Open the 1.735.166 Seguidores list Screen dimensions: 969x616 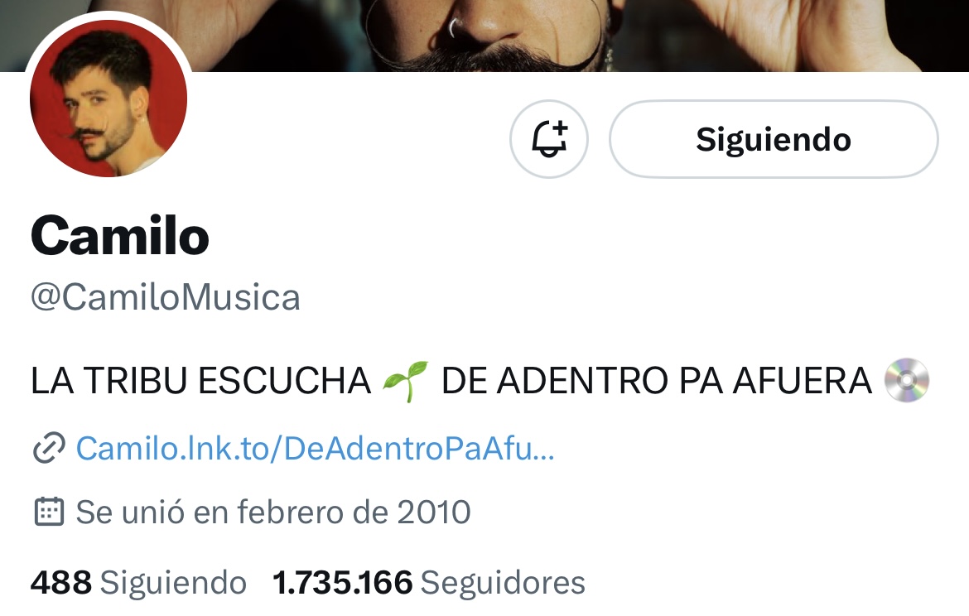pos(428,583)
